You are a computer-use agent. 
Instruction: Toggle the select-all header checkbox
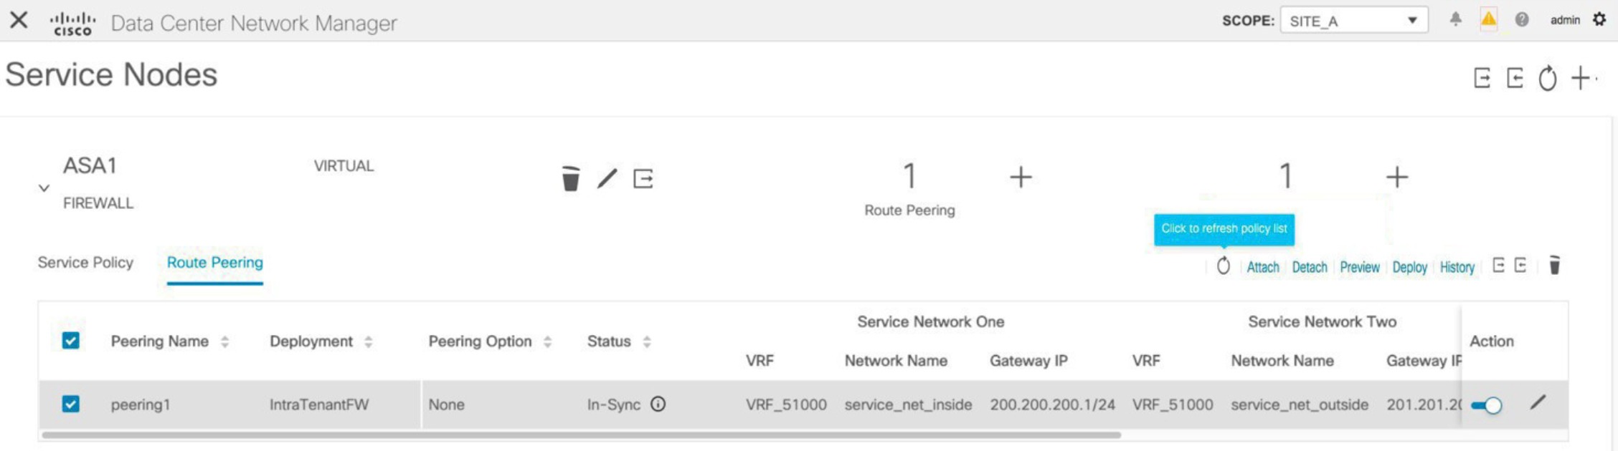[x=70, y=341]
